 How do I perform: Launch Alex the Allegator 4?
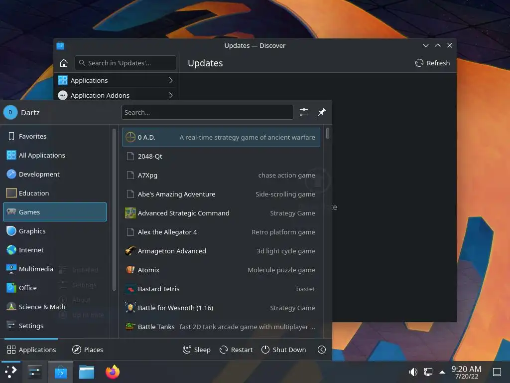tap(221, 232)
